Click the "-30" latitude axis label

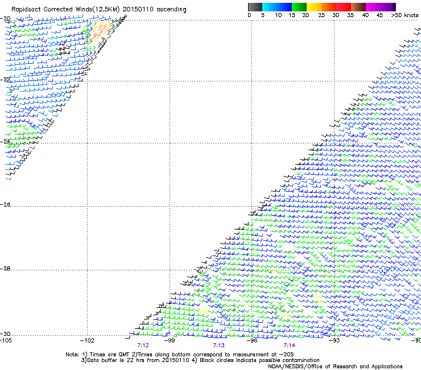(x=5, y=334)
